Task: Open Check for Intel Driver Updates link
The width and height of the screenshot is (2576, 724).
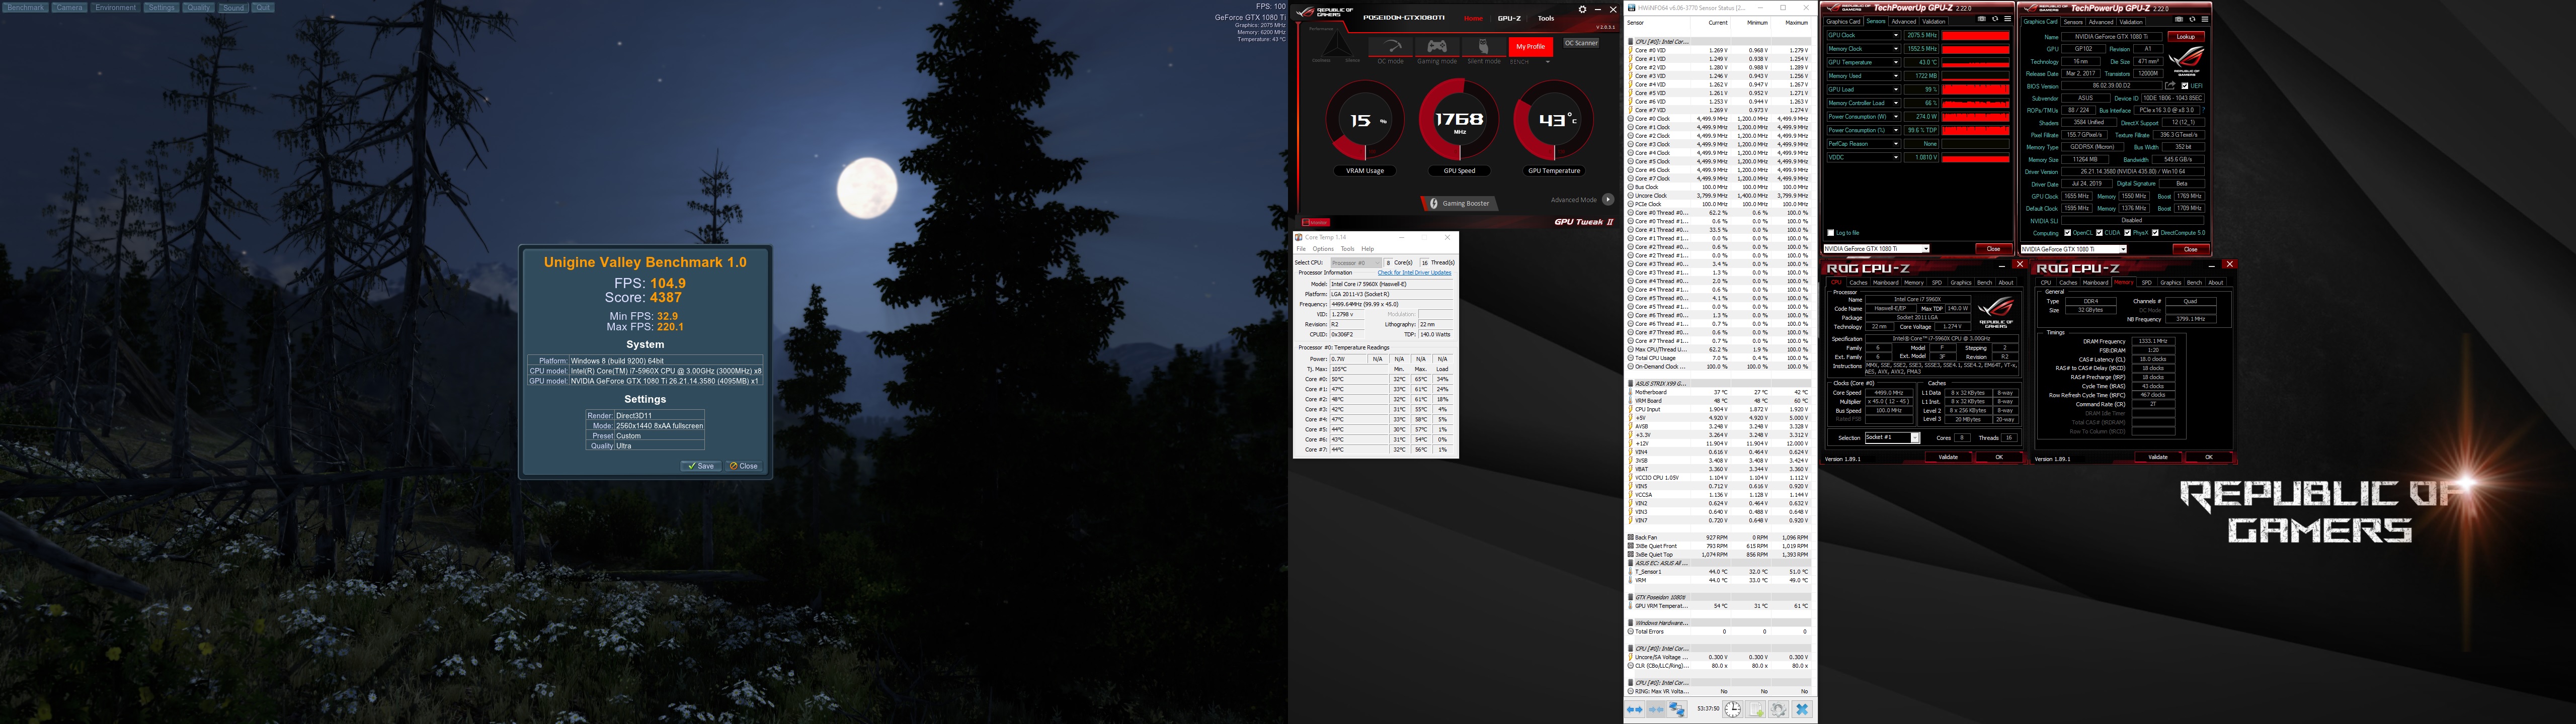Action: [x=1414, y=273]
